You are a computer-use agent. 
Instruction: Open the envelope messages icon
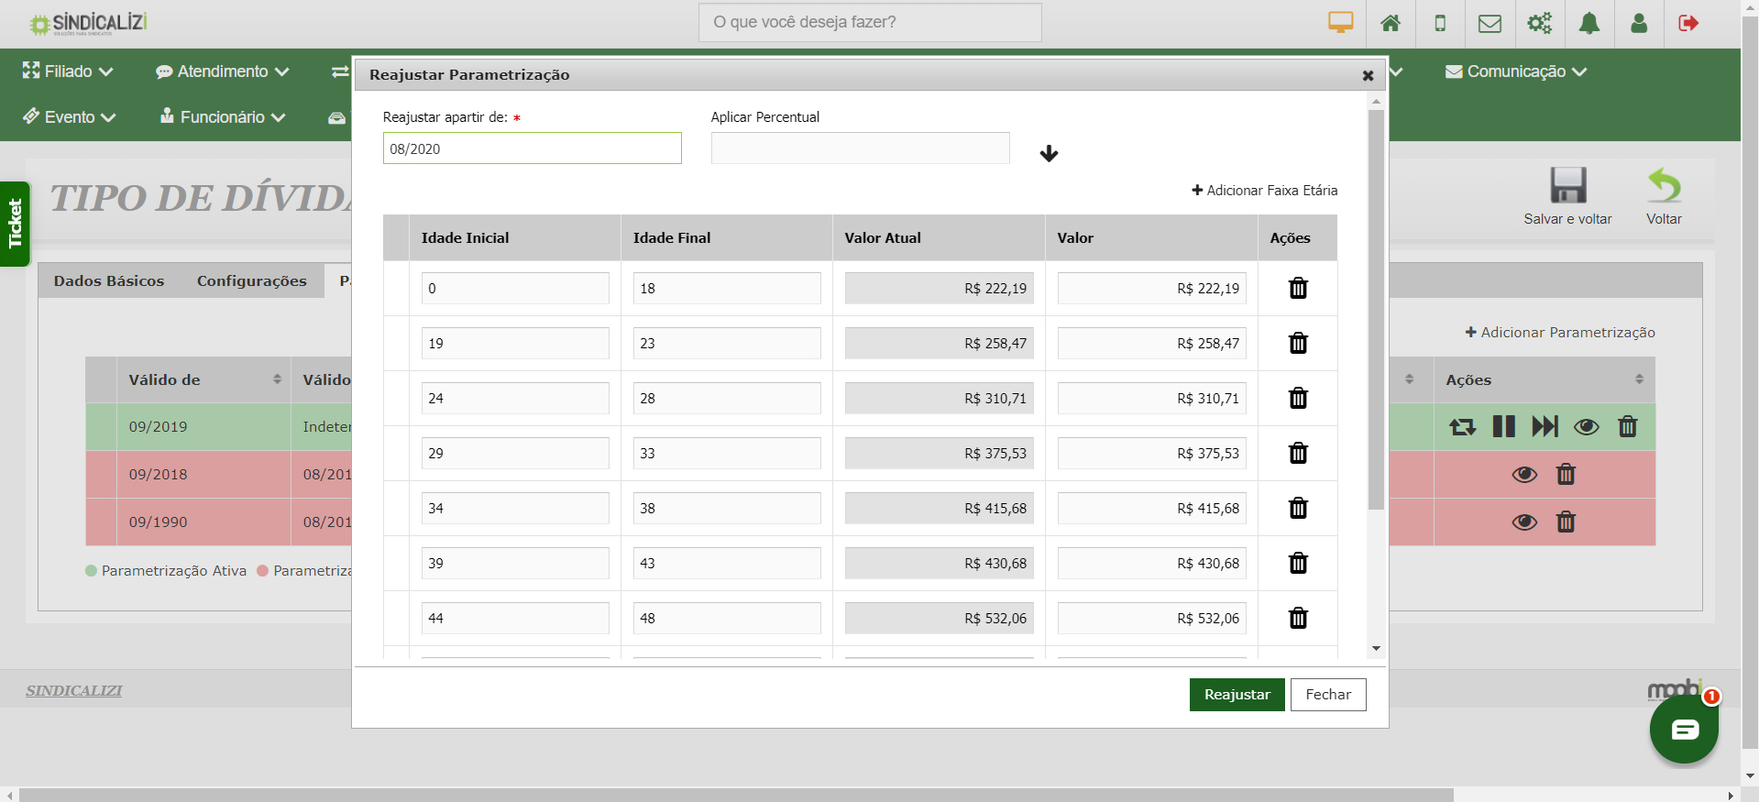(x=1490, y=23)
